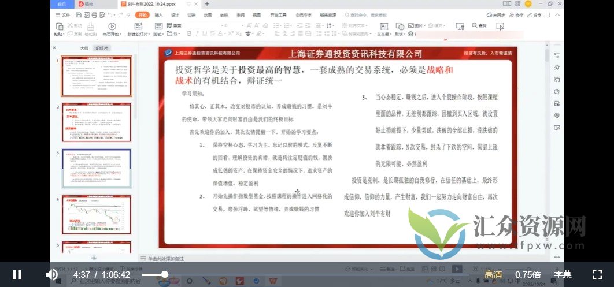
Task: Click the 协作 collaboration button
Action: [516, 15]
